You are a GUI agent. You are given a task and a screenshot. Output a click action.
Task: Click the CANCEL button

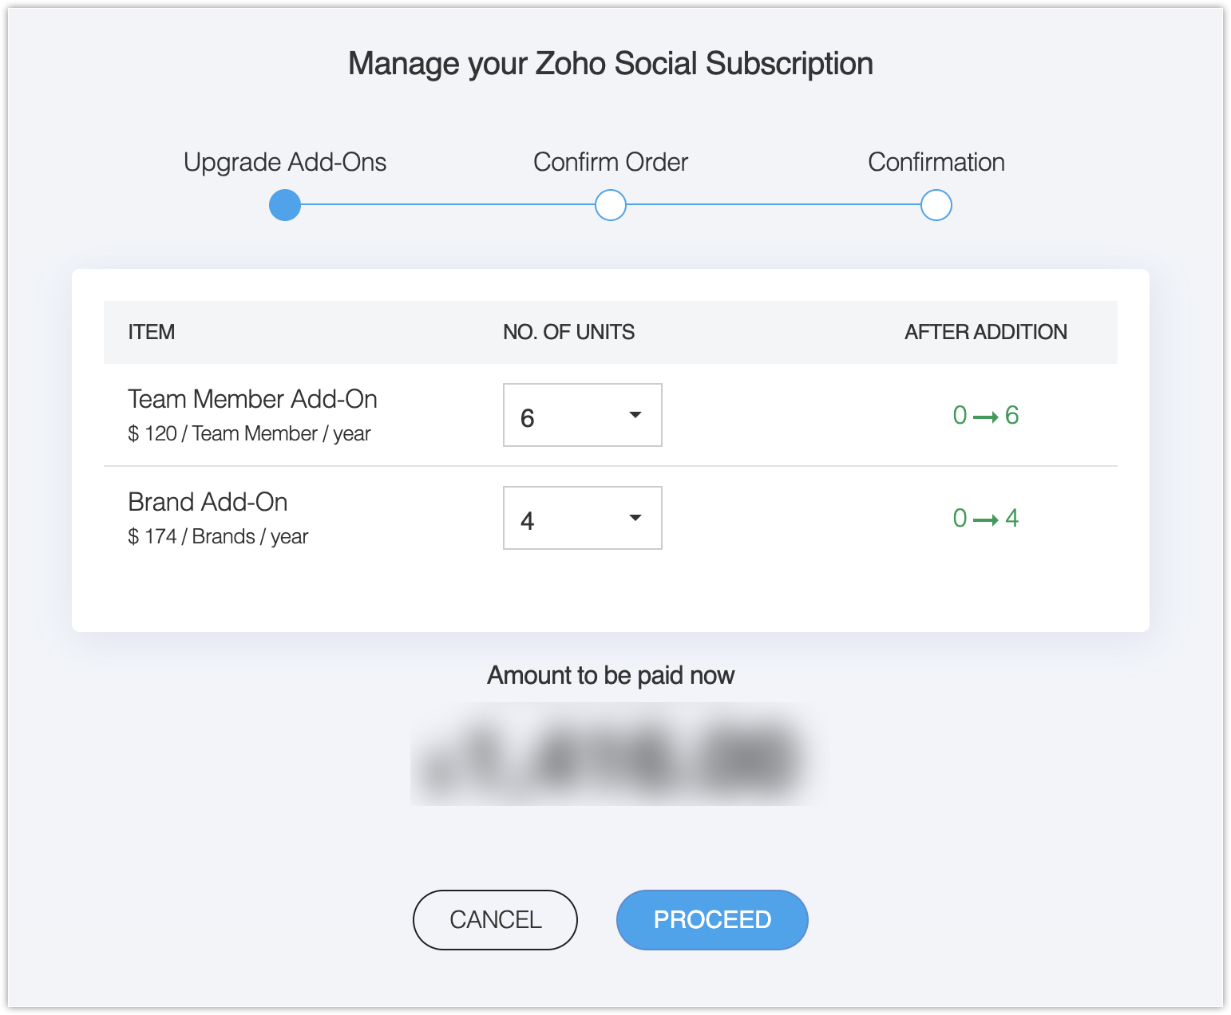click(x=495, y=919)
